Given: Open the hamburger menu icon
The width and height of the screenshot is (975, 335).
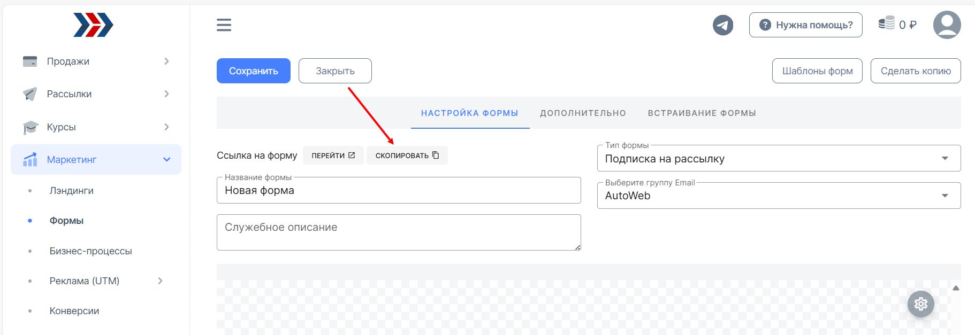Looking at the screenshot, I should point(224,25).
